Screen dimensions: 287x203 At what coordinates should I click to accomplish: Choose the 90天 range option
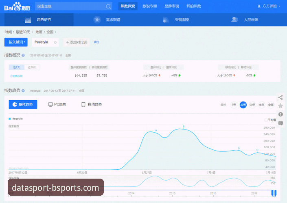pos(252,105)
